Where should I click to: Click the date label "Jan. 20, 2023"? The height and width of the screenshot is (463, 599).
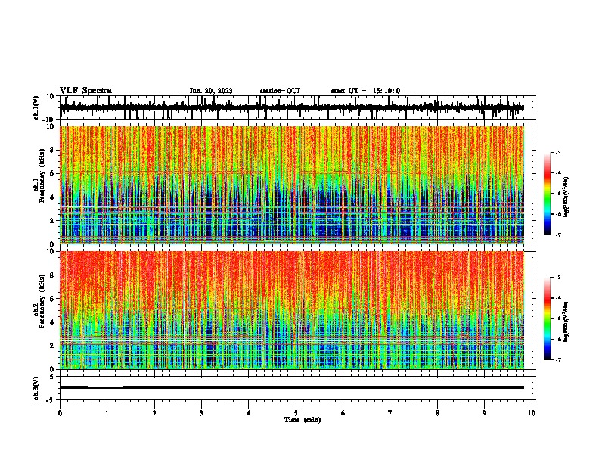click(211, 91)
